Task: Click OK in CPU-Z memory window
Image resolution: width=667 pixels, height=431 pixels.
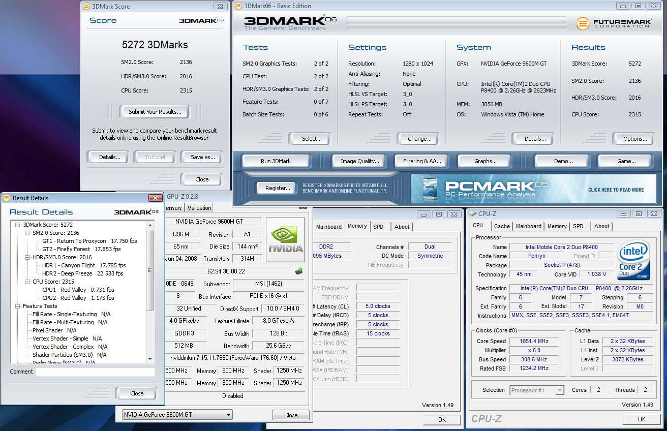Action: 442,419
